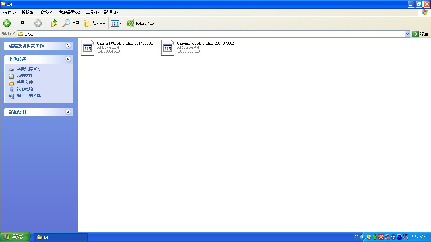Collapse the 其他位置 panel chevron
The height and width of the screenshot is (242, 431).
[x=68, y=59]
